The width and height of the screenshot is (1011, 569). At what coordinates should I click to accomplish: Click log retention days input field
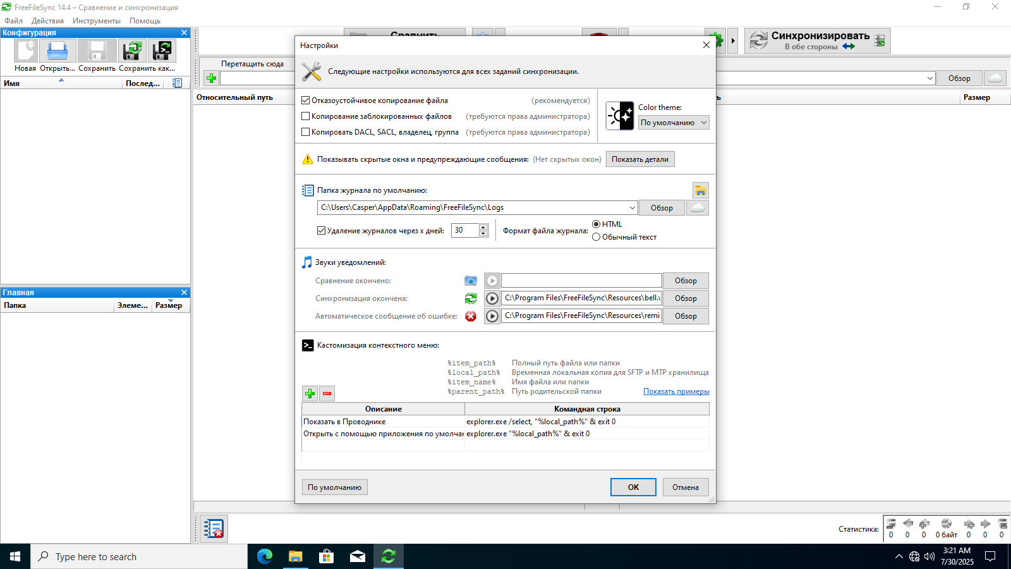point(465,231)
